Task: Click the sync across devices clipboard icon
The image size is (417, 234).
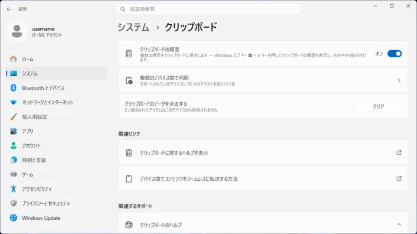Action: tap(129, 80)
